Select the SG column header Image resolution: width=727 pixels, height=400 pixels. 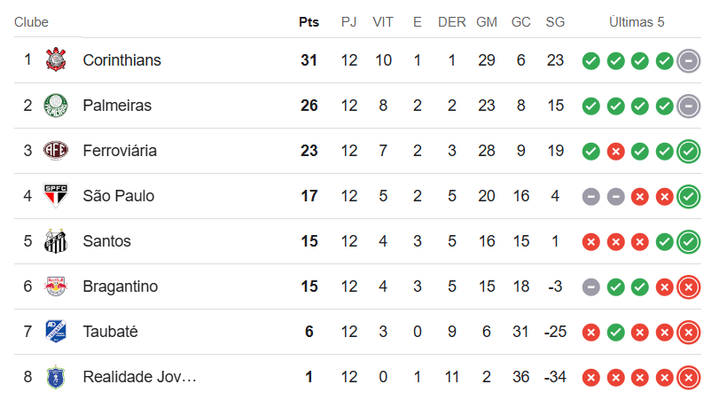click(555, 22)
